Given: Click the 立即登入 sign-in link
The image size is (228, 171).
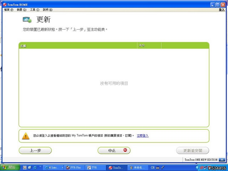Looking at the screenshot, I should [x=142, y=136].
